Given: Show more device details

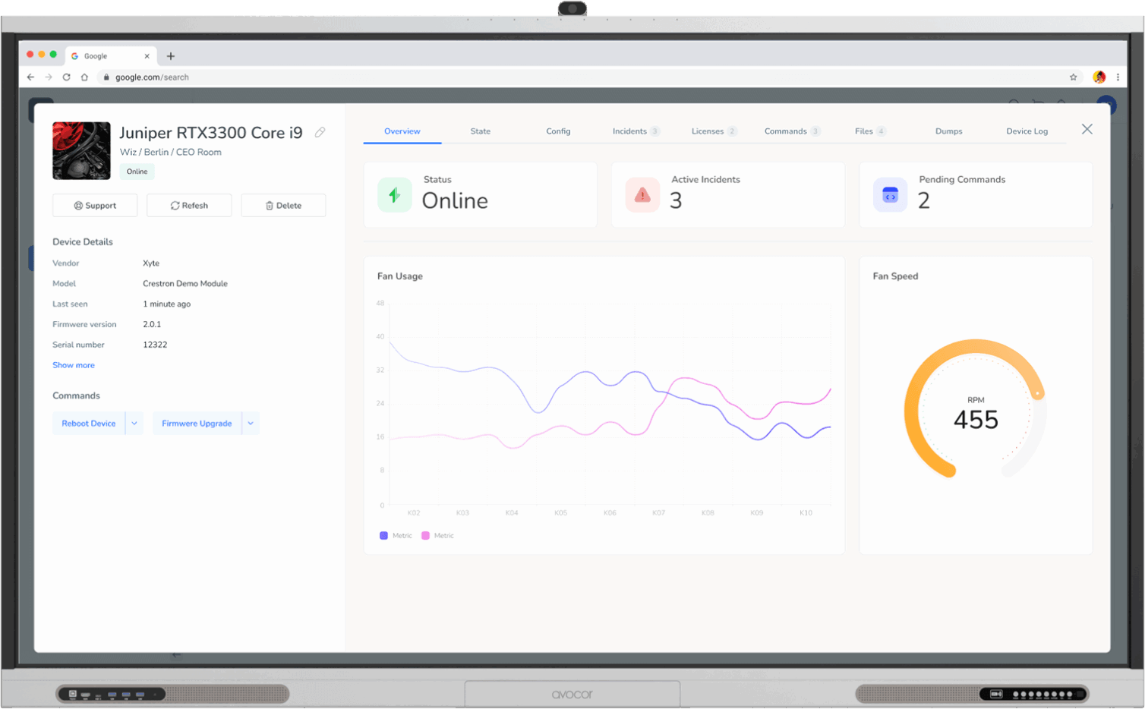Looking at the screenshot, I should tap(74, 365).
